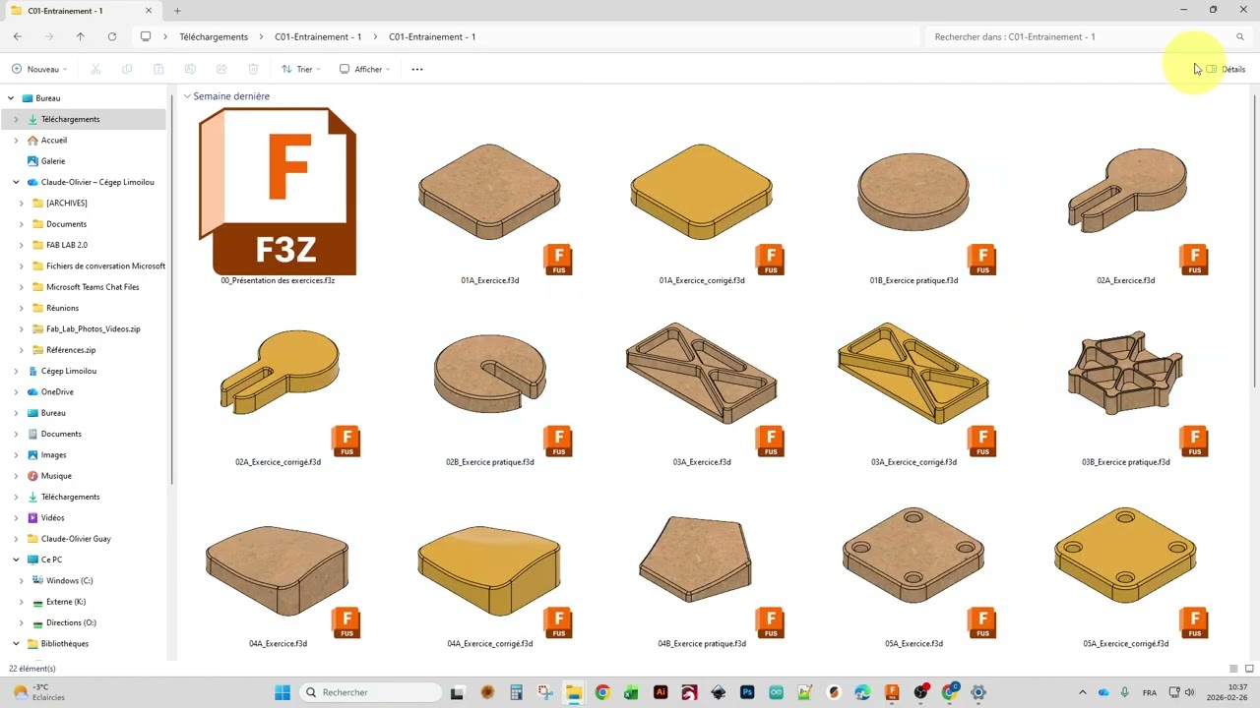This screenshot has width=1260, height=708.
Task: Click the Cut scissors icon in toolbar
Action: point(95,69)
